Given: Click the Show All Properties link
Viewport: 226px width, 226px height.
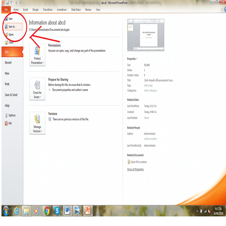Looking at the screenshot, I should 135,169.
